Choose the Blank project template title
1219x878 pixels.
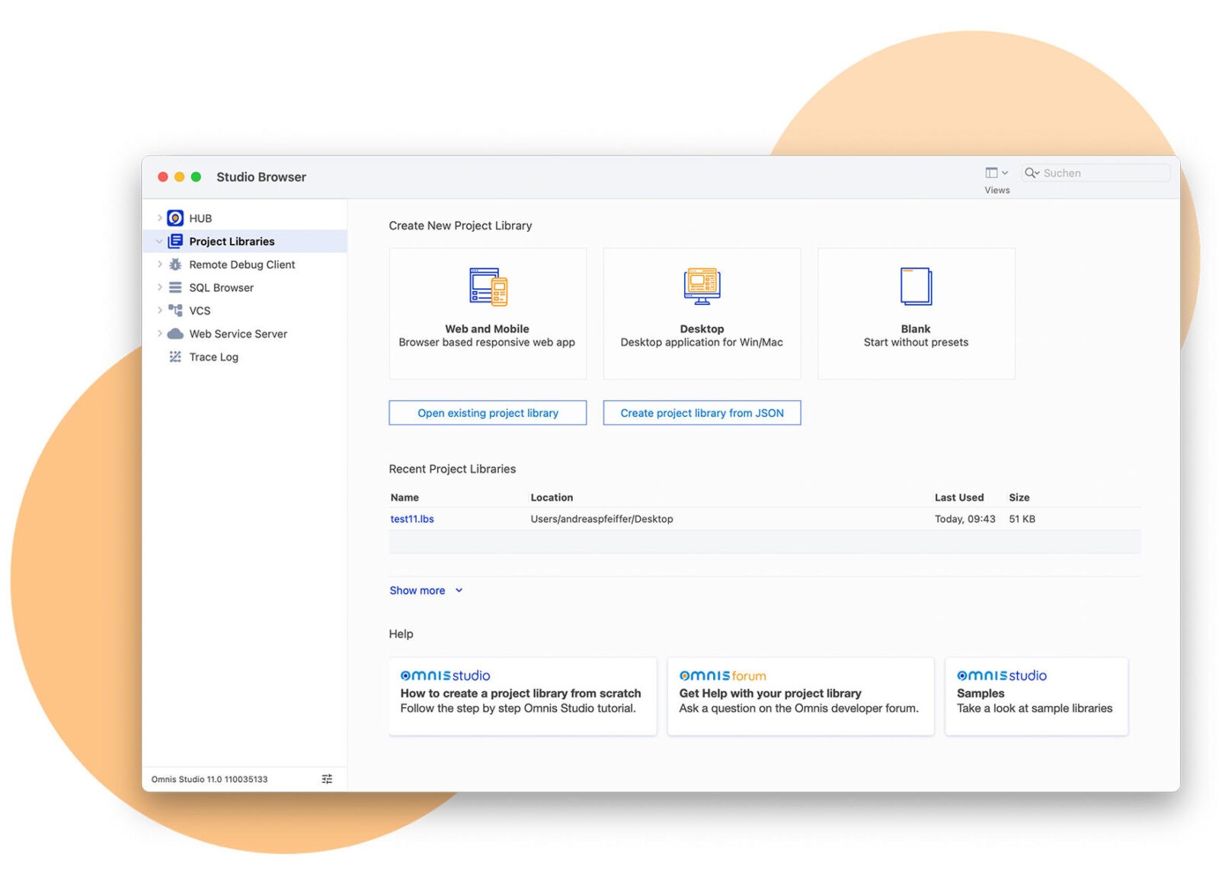tap(916, 329)
